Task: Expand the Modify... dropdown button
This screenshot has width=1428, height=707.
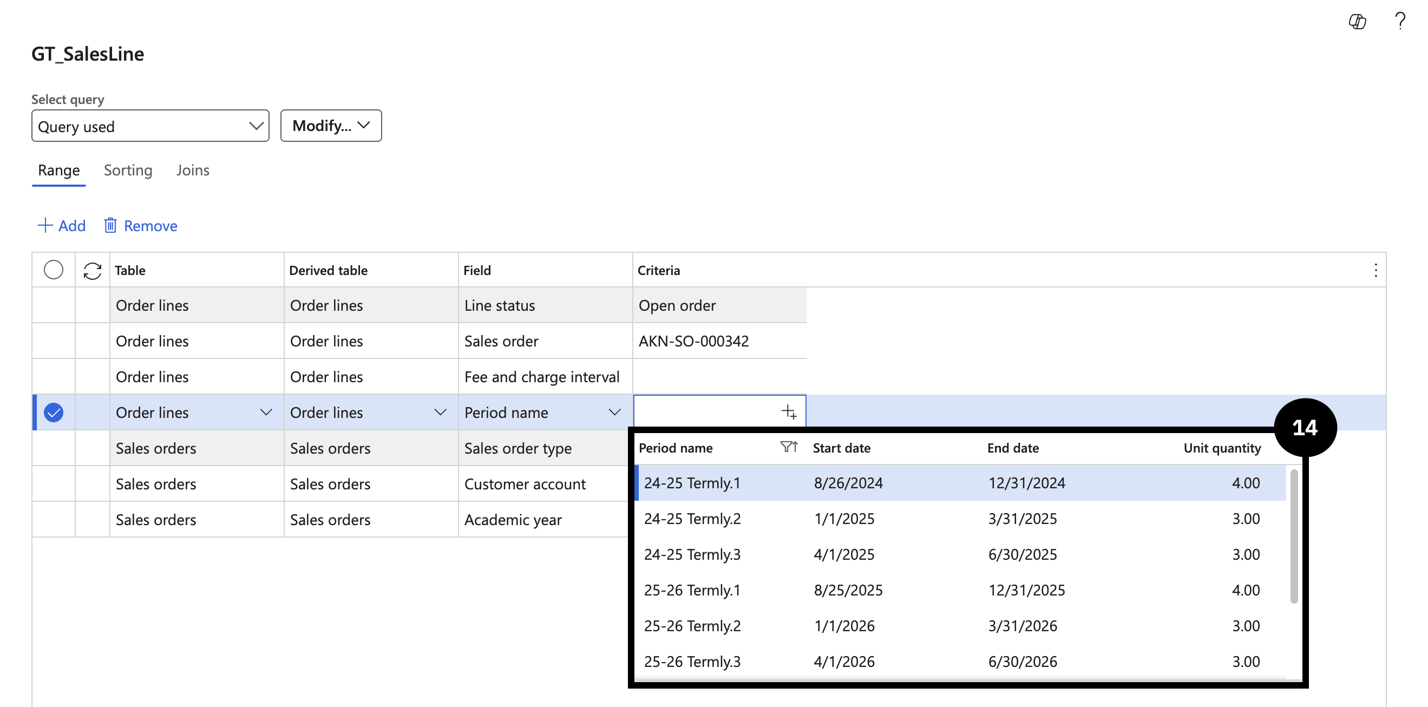Action: 331,126
